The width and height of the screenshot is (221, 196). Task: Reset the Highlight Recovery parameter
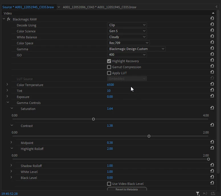click(212, 60)
